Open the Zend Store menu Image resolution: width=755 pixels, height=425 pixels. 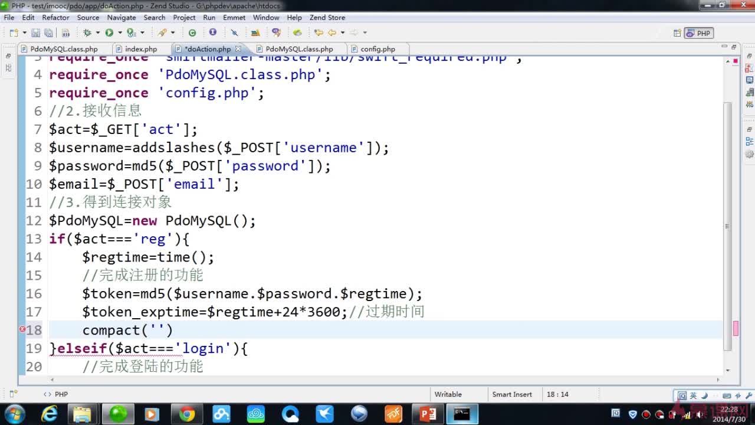coord(327,18)
